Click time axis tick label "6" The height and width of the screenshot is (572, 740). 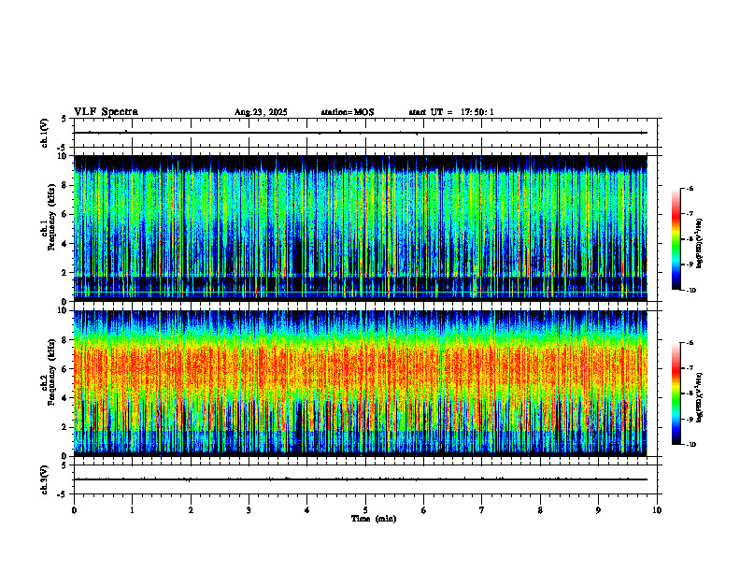click(424, 510)
